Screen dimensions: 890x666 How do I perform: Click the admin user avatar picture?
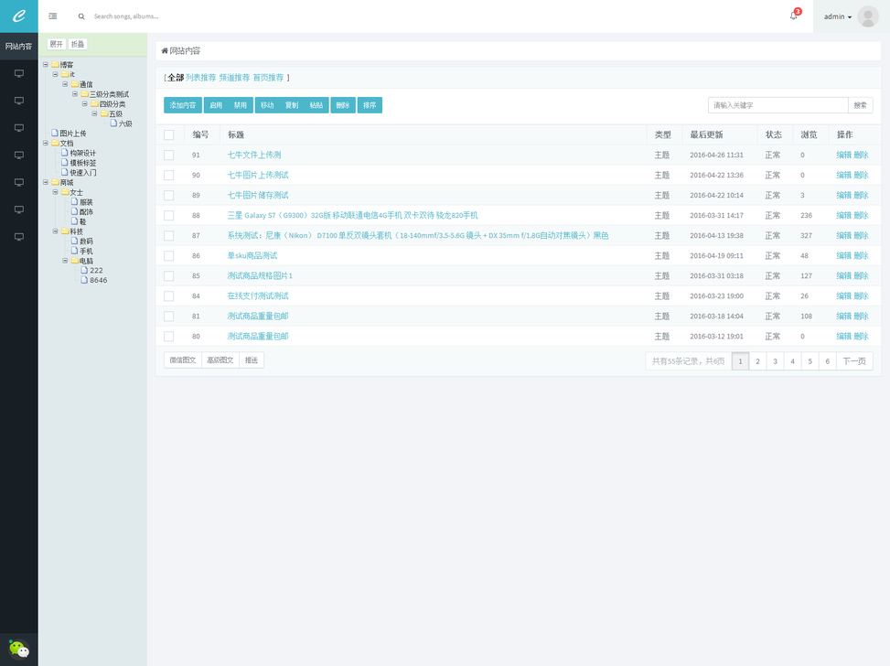[x=868, y=16]
